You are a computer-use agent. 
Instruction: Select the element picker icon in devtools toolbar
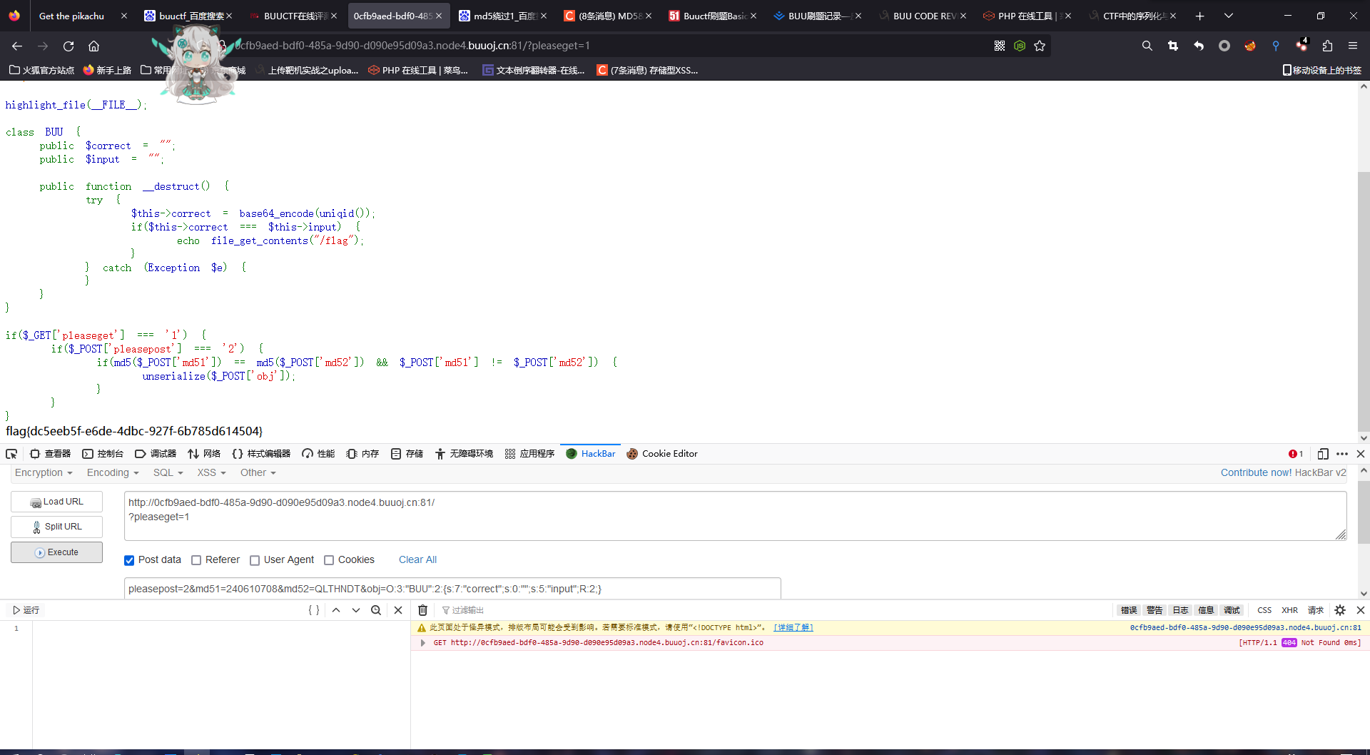coord(11,454)
